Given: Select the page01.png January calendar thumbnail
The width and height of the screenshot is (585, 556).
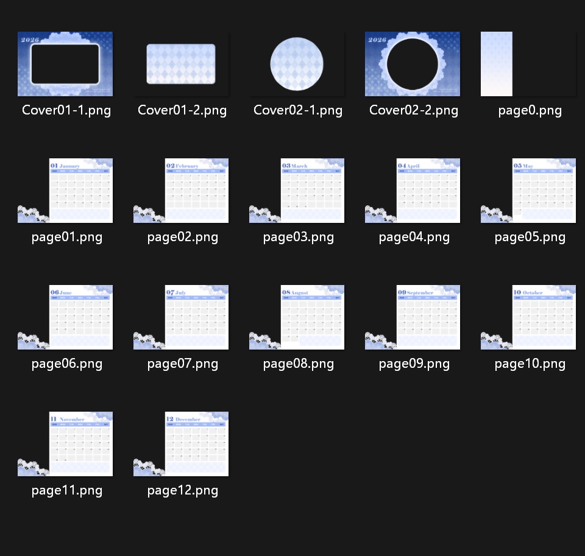Looking at the screenshot, I should coord(65,191).
